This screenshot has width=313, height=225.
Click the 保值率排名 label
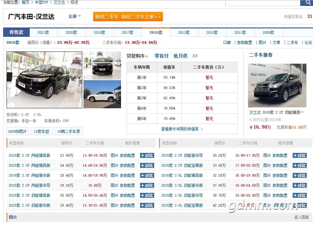coord(293,17)
